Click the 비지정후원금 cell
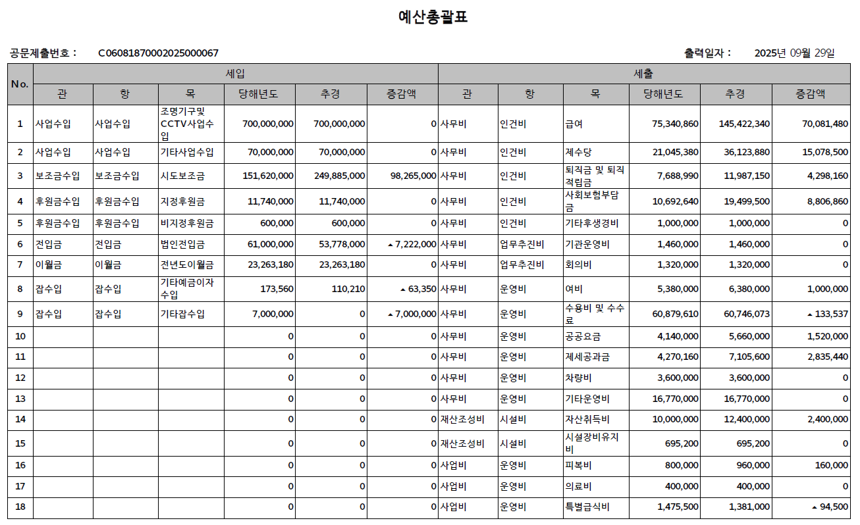 coord(187,223)
